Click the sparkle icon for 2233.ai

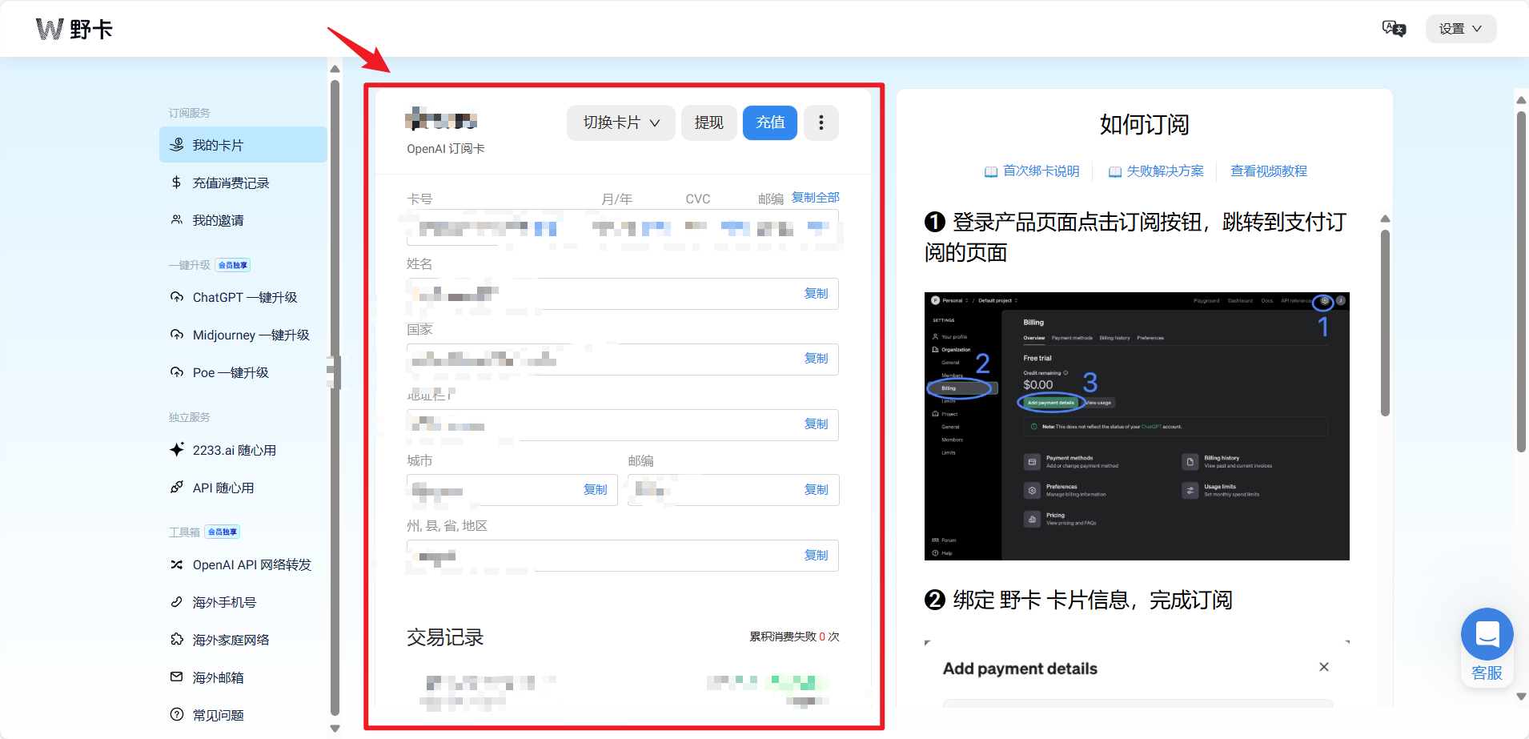177,450
